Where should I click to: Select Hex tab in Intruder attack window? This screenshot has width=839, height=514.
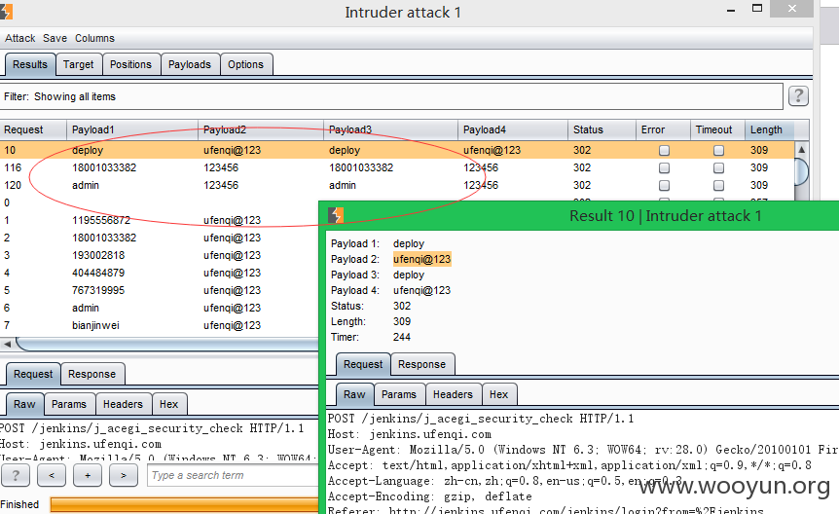(168, 404)
